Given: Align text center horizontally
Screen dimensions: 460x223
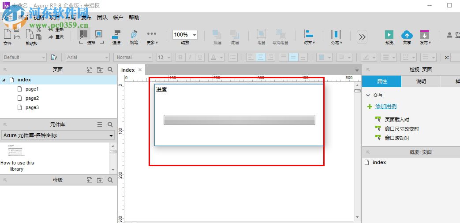Looking at the screenshot, I should pyautogui.click(x=261, y=57).
